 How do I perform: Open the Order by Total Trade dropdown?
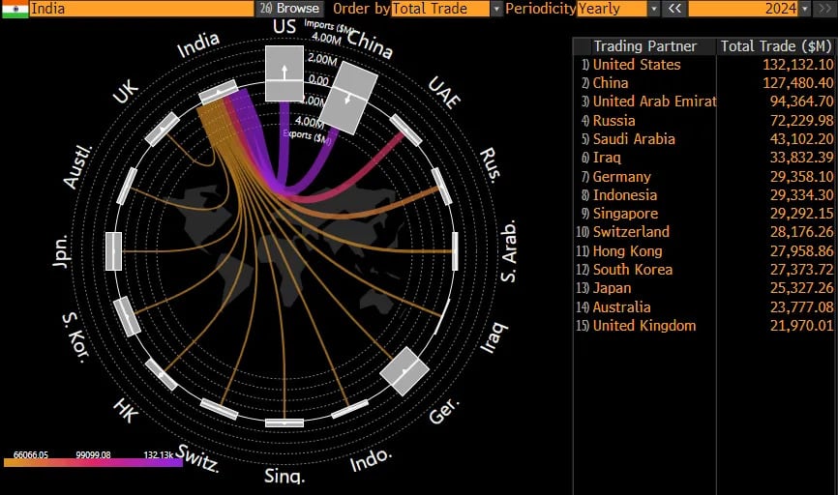coord(496,8)
